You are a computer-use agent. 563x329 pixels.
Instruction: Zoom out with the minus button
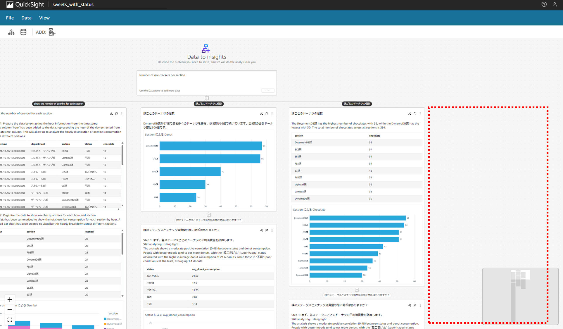click(x=10, y=309)
